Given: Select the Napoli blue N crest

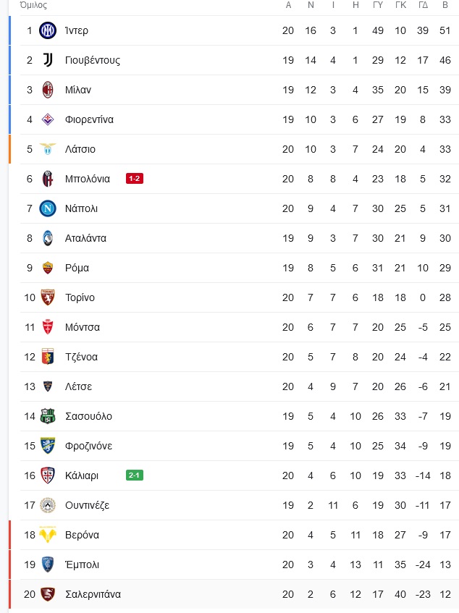Looking at the screenshot, I should click(48, 208).
